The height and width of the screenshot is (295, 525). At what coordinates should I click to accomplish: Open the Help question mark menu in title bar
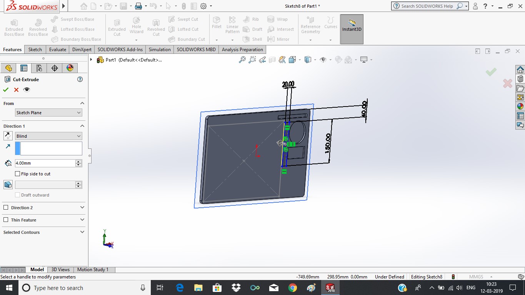point(485,6)
